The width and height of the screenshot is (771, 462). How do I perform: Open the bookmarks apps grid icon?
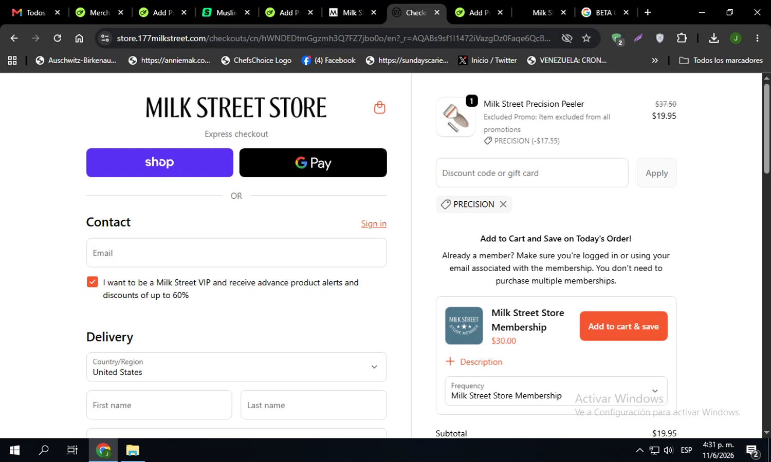click(12, 61)
